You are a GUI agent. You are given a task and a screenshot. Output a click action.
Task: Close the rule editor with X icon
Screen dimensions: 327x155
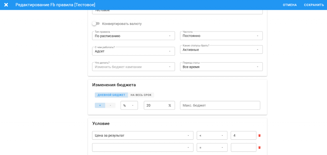tap(6, 5)
